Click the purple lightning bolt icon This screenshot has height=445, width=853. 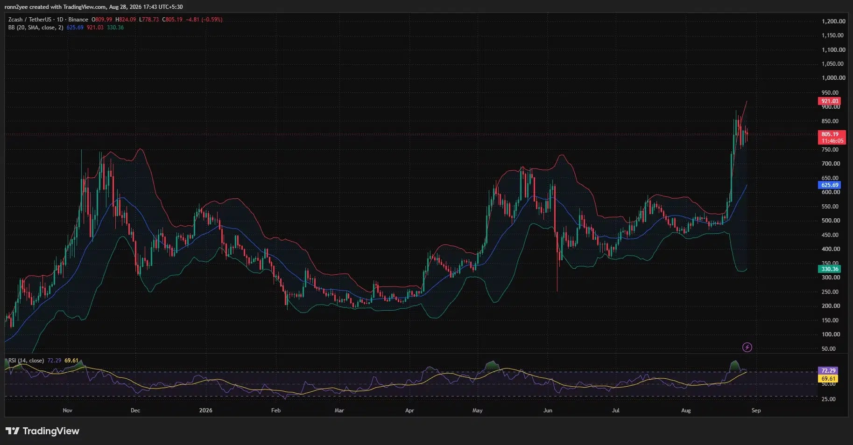[x=747, y=347]
